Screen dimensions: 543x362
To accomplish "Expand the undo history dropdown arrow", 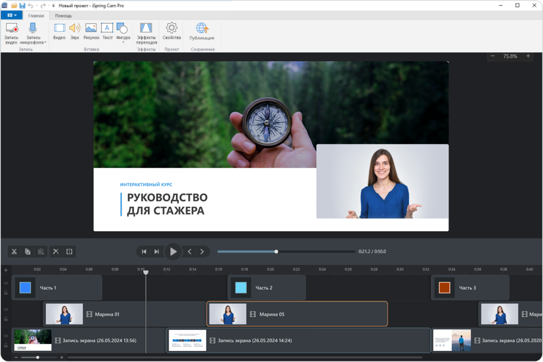I will pyautogui.click(x=36, y=5).
